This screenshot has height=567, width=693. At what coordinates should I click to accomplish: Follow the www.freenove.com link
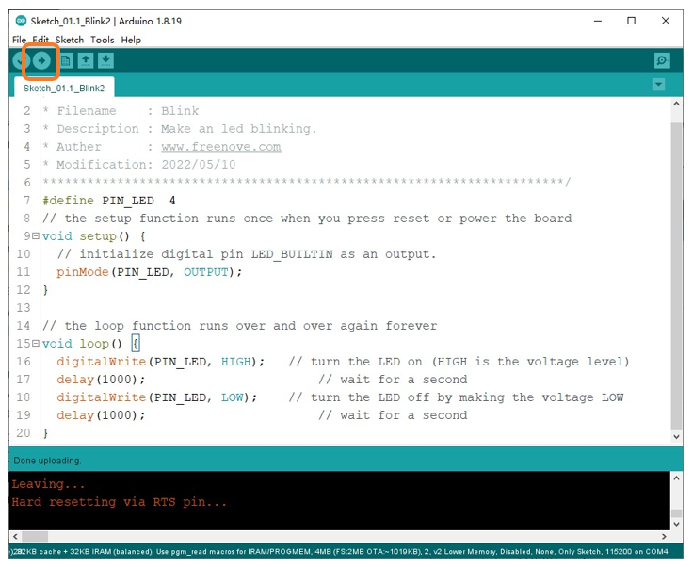[221, 147]
